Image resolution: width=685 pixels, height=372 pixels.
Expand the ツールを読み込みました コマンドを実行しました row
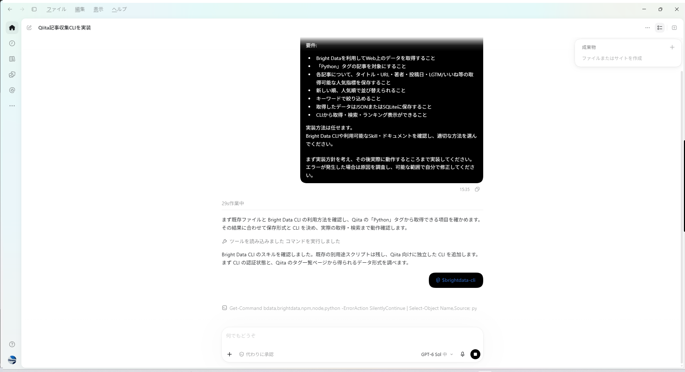281,241
